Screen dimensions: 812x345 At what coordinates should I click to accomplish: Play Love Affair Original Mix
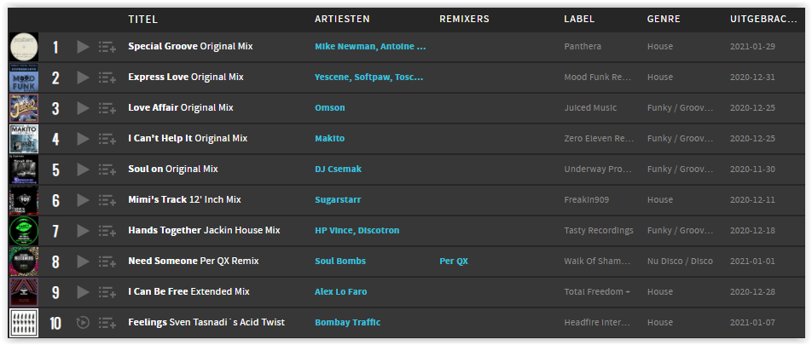(83, 108)
